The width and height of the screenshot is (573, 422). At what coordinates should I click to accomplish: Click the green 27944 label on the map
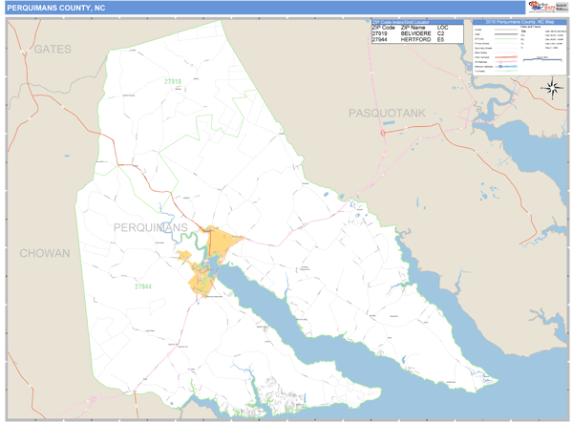click(142, 286)
